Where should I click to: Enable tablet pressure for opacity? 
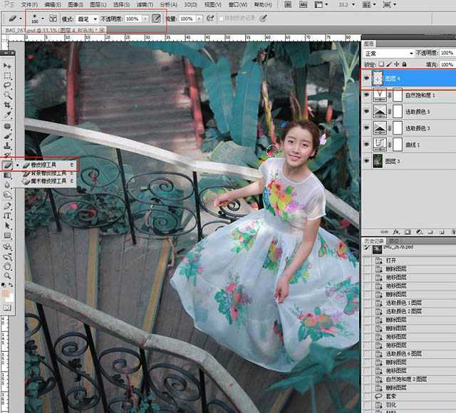[156, 19]
